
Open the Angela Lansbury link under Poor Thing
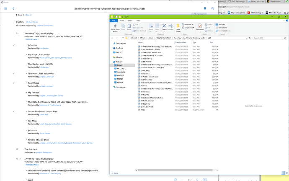(x=46, y=86)
